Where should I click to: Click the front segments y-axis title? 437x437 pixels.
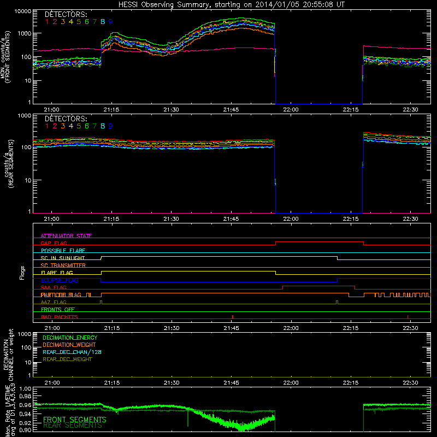pyautogui.click(x=5, y=57)
